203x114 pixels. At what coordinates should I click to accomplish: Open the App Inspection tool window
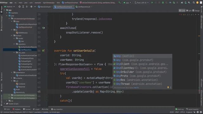(57, 109)
